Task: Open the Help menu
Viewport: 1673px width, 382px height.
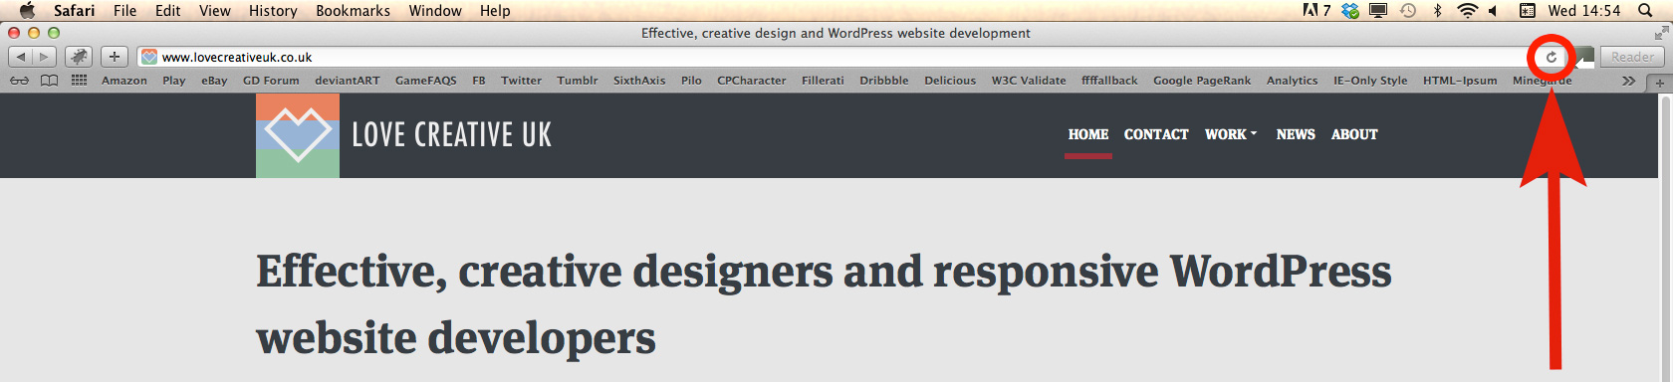Action: coord(495,10)
